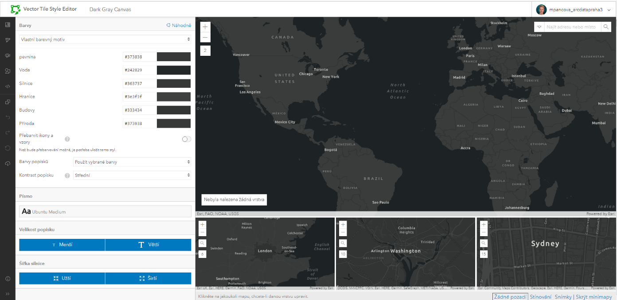Zoom in on the Sydney minimap
Screen dimensions: 617x300
tap(484, 225)
